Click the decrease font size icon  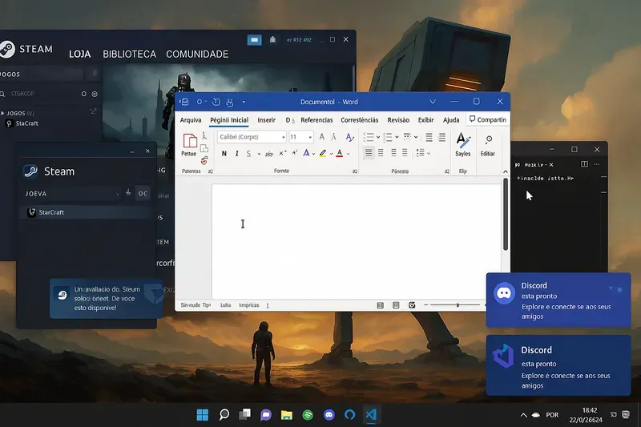[333, 137]
